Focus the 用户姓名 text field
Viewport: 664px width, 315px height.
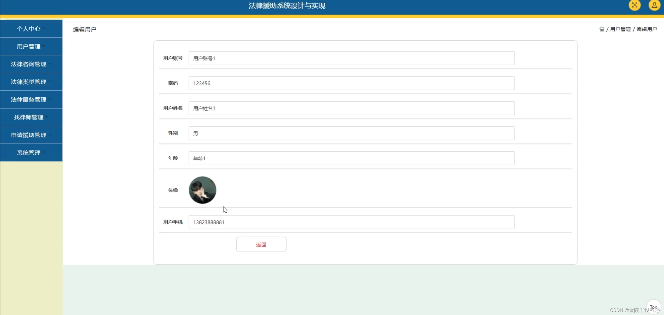click(351, 108)
